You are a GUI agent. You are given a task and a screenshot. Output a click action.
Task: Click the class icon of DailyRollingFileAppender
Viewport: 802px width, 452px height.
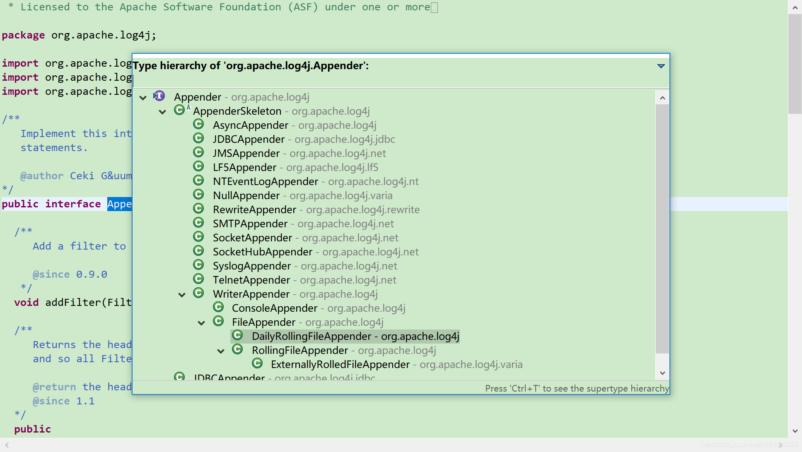(x=237, y=335)
